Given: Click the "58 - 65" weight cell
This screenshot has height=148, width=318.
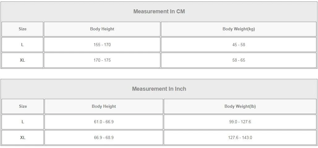Looking at the screenshot, I should click(239, 60).
